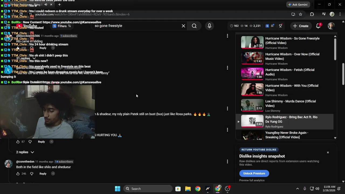345x194 pixels.
Task: Open the YouTube notifications bell
Action: 318,26
